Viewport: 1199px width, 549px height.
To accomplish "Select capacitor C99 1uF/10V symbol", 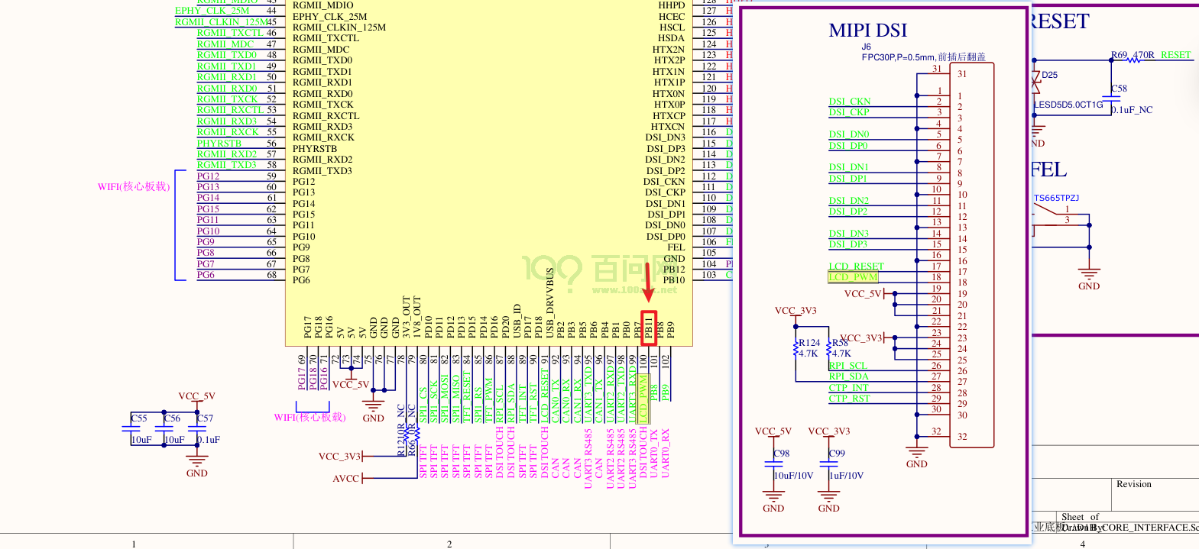I will [829, 463].
